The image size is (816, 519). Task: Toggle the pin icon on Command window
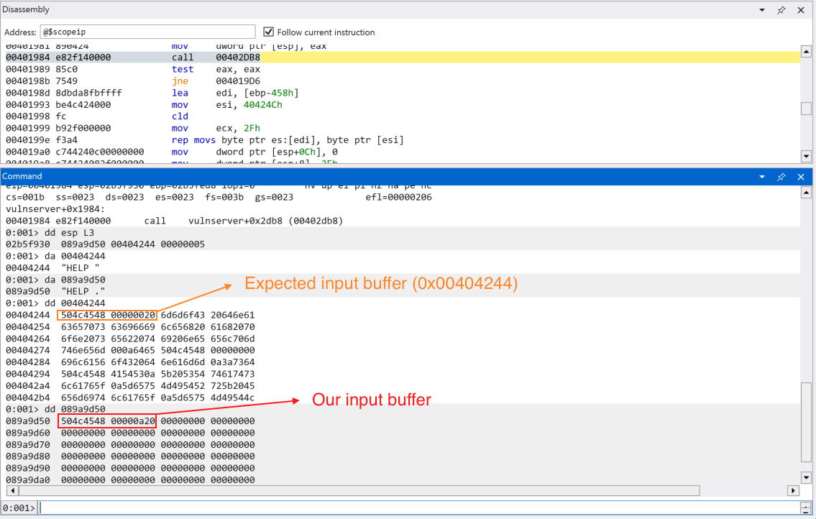(x=781, y=176)
